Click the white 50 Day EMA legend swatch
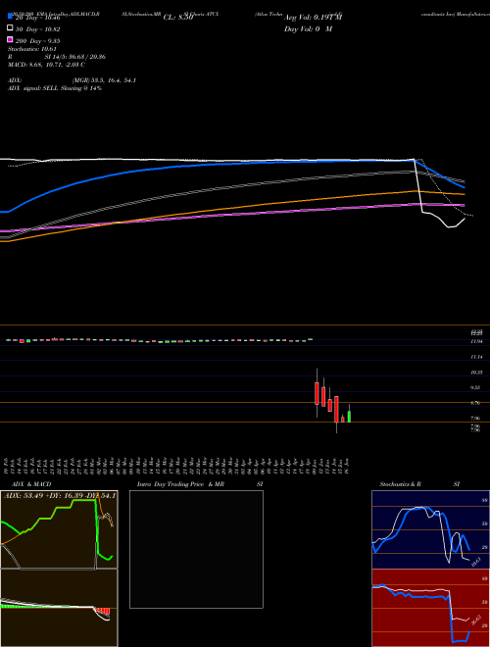 (11, 28)
